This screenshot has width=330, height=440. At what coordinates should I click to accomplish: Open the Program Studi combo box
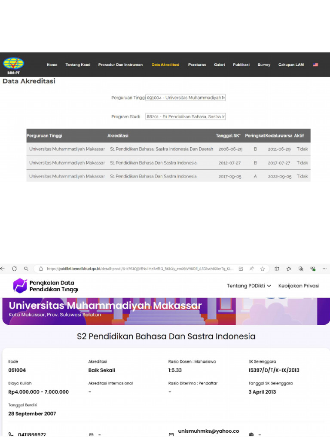[186, 116]
